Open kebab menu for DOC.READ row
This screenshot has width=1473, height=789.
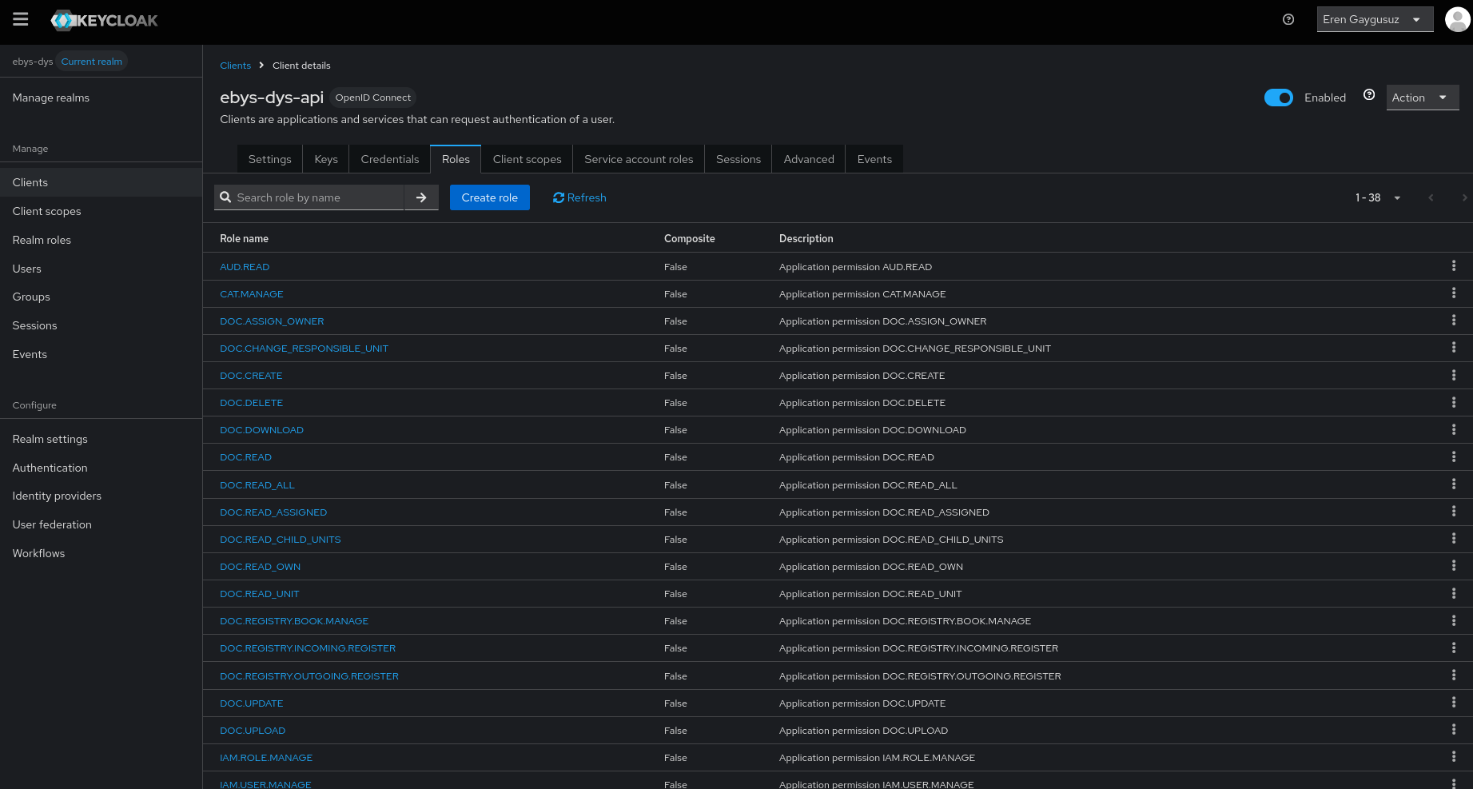(1454, 456)
